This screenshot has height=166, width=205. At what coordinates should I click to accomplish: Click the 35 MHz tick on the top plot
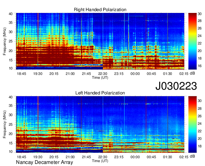point(11,23)
